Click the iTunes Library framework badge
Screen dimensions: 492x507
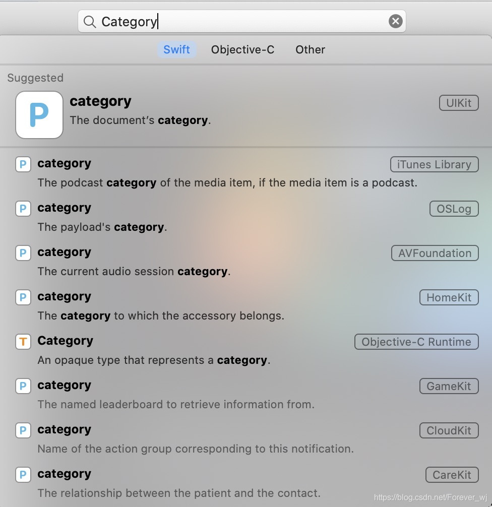coord(434,165)
